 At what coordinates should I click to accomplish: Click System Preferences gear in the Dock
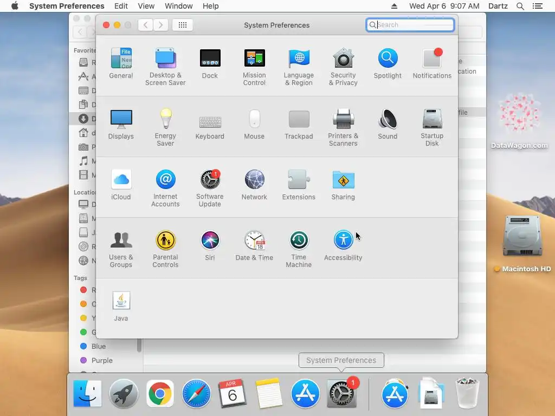pos(341,393)
